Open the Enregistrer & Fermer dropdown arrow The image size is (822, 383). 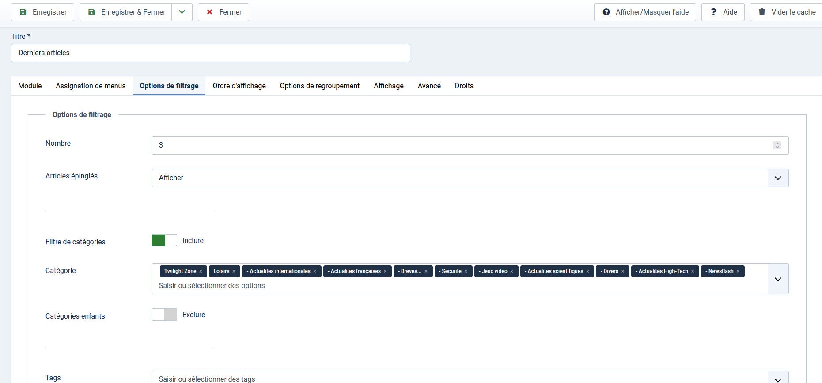(182, 12)
